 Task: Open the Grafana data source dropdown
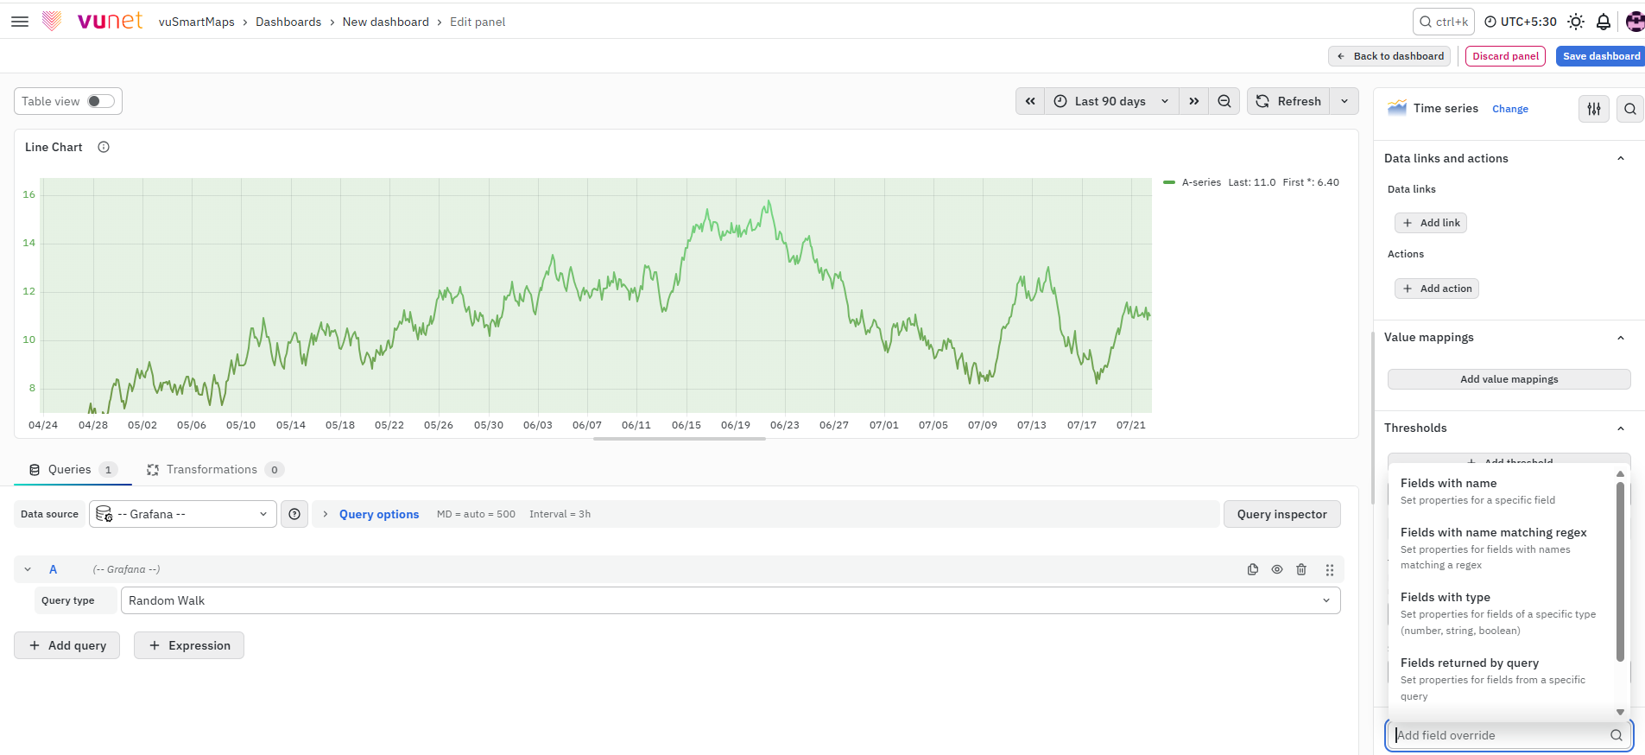(183, 514)
